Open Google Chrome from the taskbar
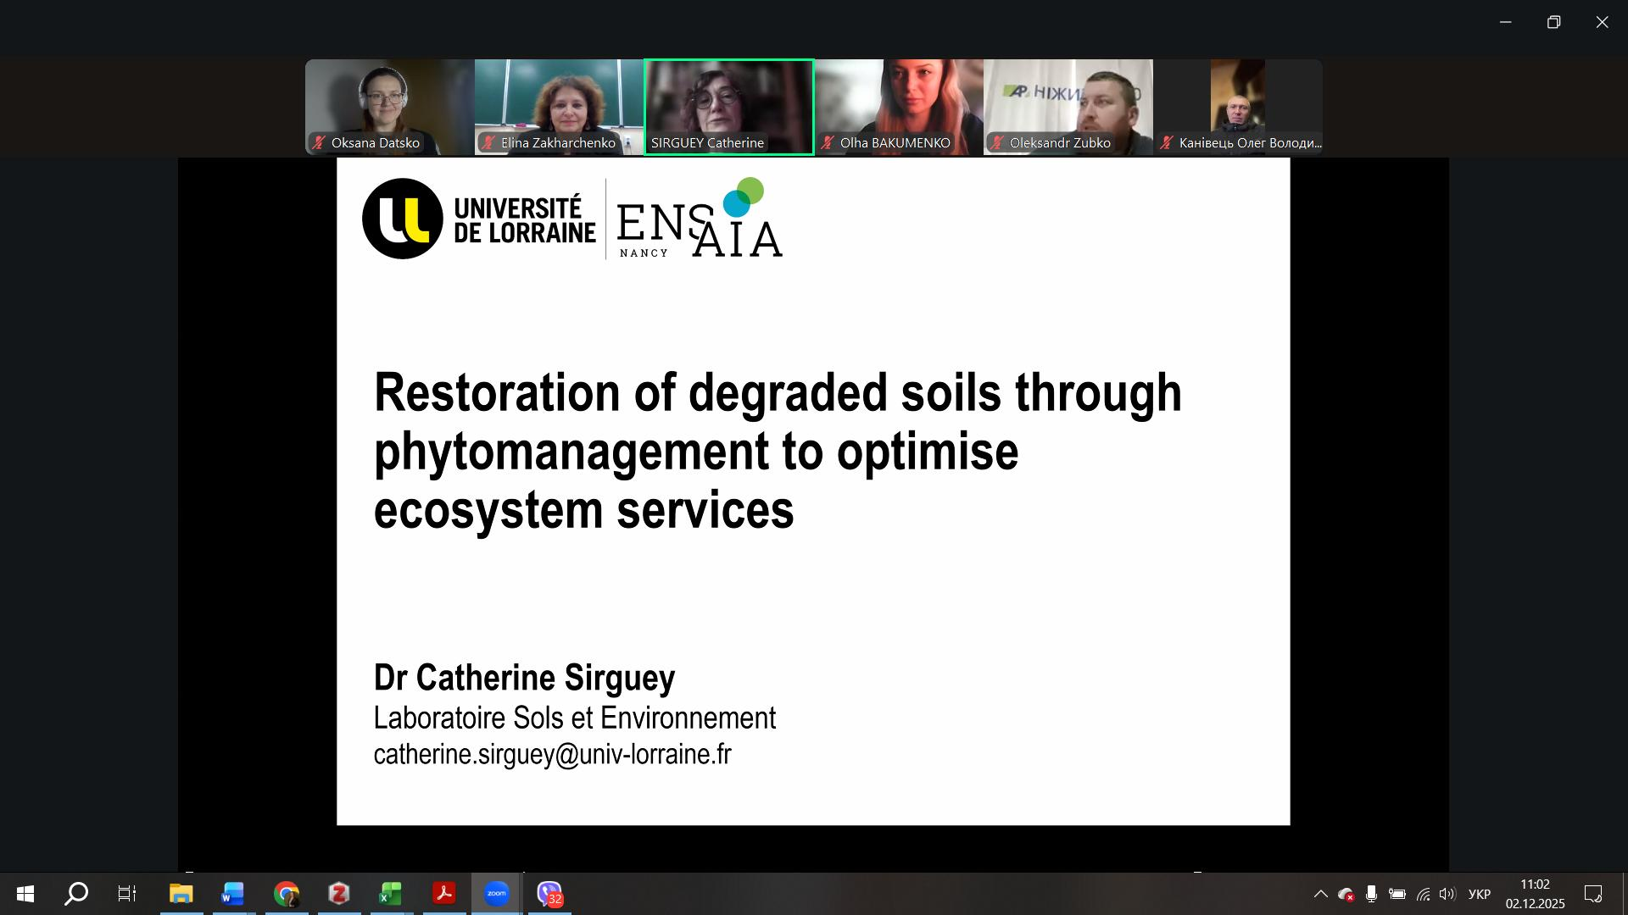The height and width of the screenshot is (915, 1628). [286, 893]
